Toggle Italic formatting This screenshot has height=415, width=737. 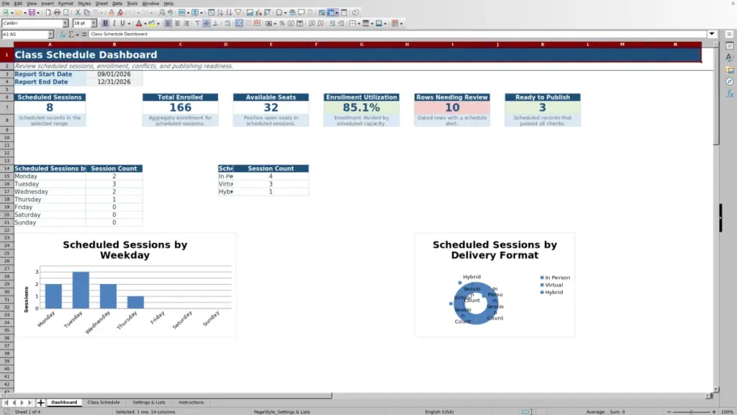[114, 23]
